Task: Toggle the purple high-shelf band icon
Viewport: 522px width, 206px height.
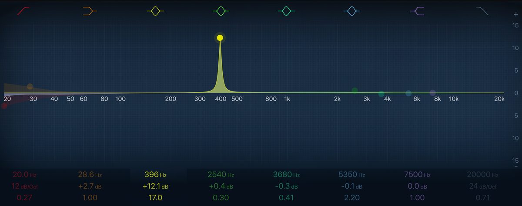Action: 417,11
